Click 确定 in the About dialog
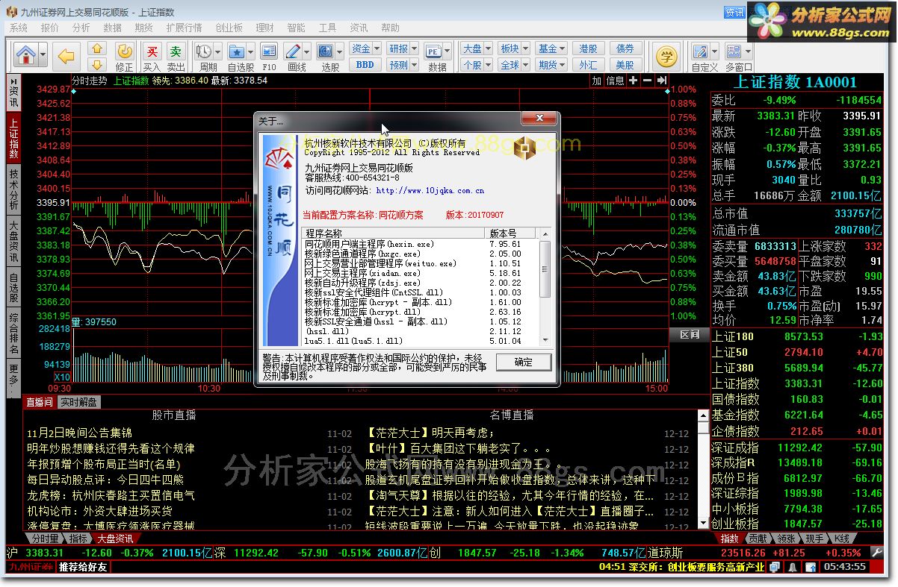 (x=524, y=362)
